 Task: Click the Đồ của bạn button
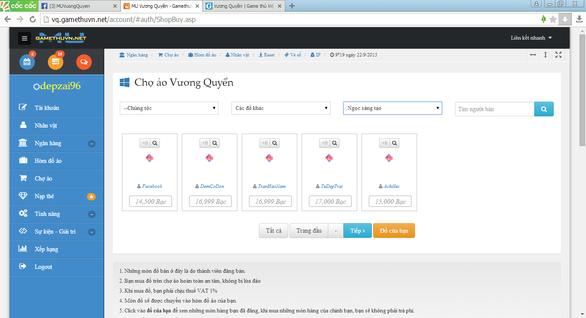(394, 231)
